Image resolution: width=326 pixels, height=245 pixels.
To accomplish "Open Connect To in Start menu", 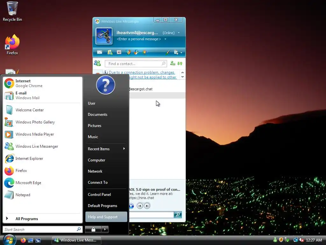I will pyautogui.click(x=106, y=182).
